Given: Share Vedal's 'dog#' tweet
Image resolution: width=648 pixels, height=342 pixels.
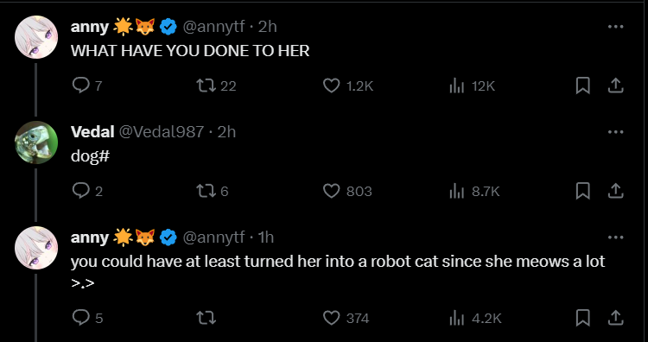Looking at the screenshot, I should point(615,191).
